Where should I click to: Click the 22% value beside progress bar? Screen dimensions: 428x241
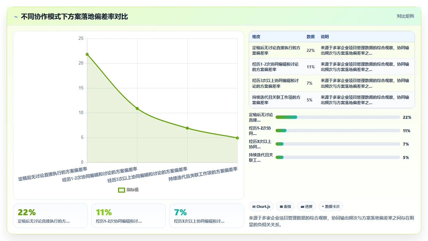tap(407, 117)
